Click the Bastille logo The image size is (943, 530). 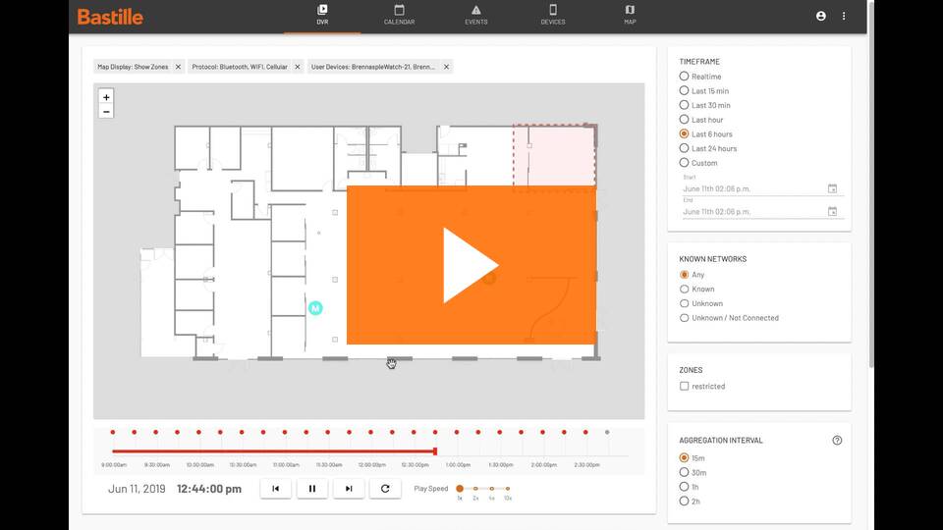[x=110, y=17]
